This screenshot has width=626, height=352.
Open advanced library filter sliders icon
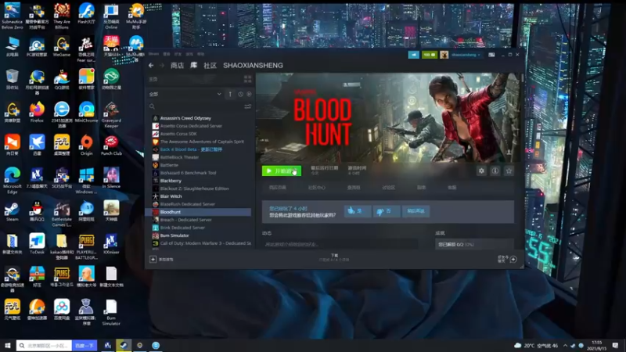click(x=247, y=106)
